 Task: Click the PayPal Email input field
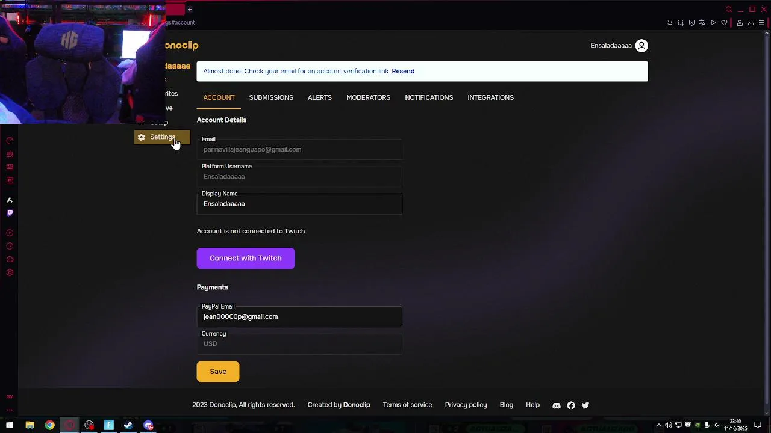(x=299, y=316)
